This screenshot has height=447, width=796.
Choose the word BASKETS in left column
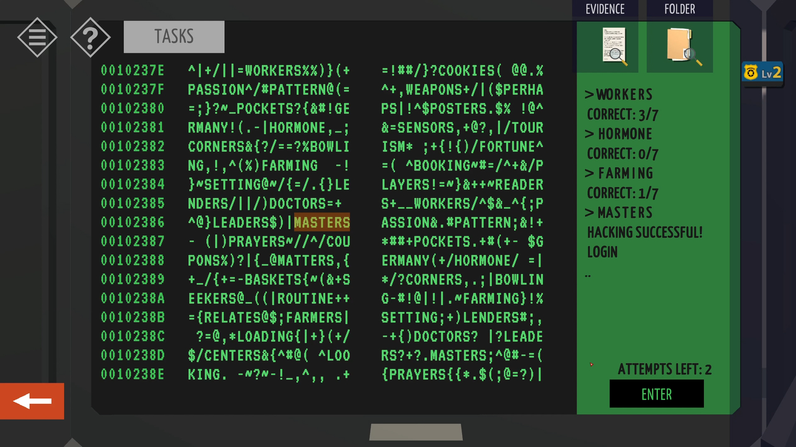(x=274, y=280)
